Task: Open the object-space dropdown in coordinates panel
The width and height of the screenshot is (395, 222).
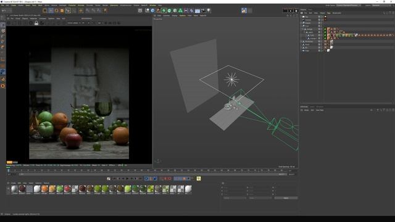Action: (x=235, y=198)
